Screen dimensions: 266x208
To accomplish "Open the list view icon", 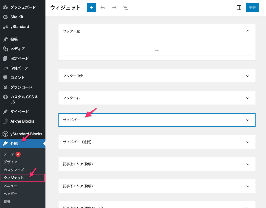I will [125, 8].
